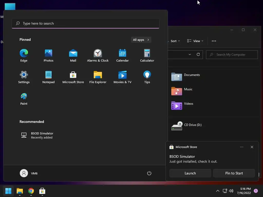Select the Videos folder

[182, 106]
